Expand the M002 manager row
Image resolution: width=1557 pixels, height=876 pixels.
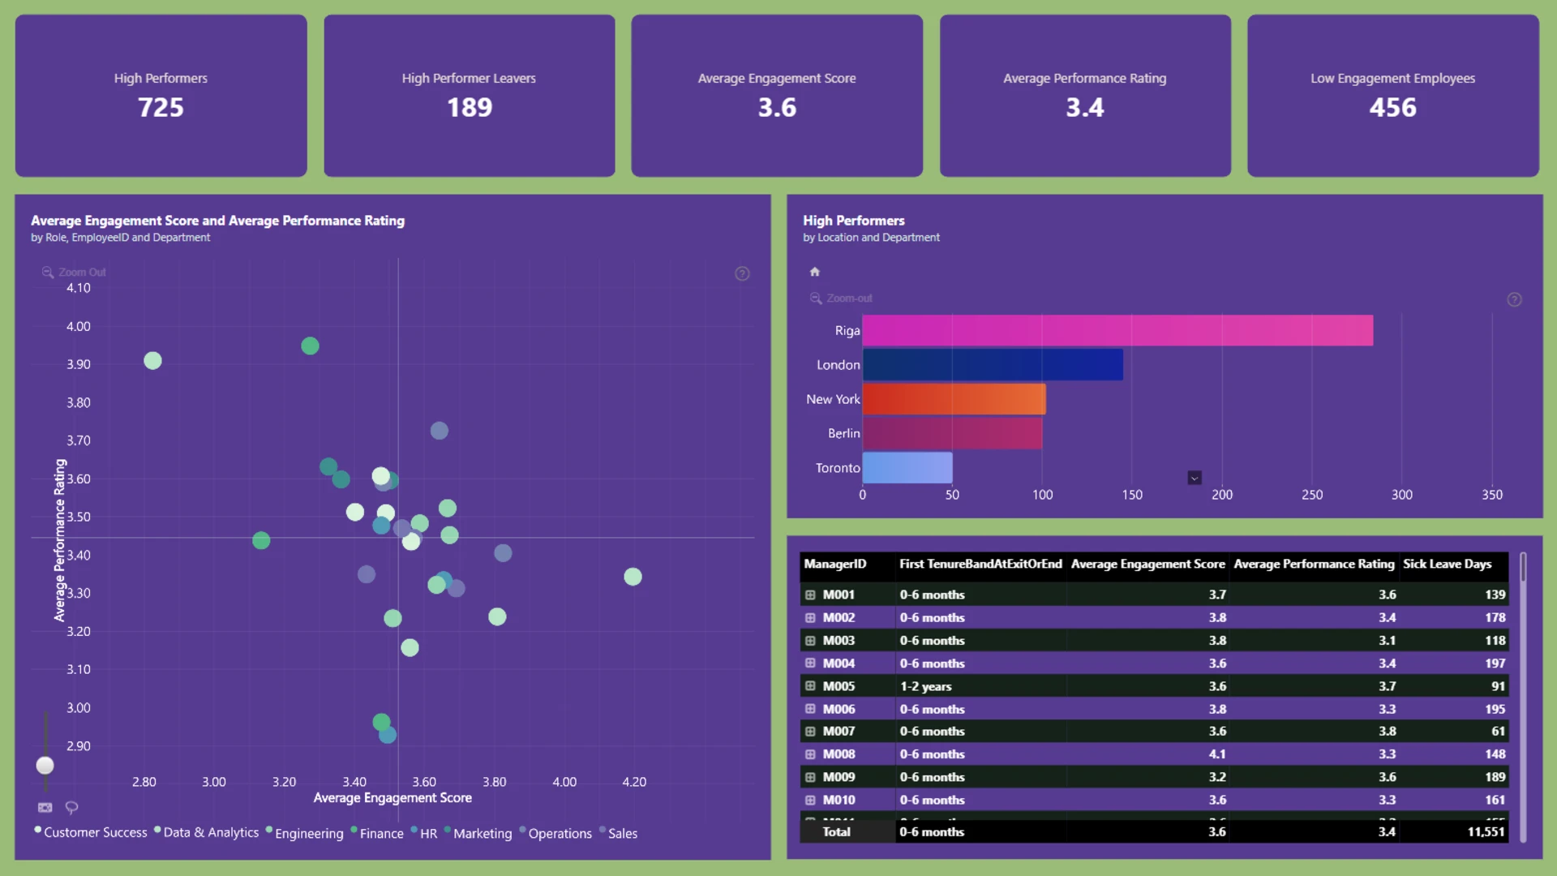point(810,617)
